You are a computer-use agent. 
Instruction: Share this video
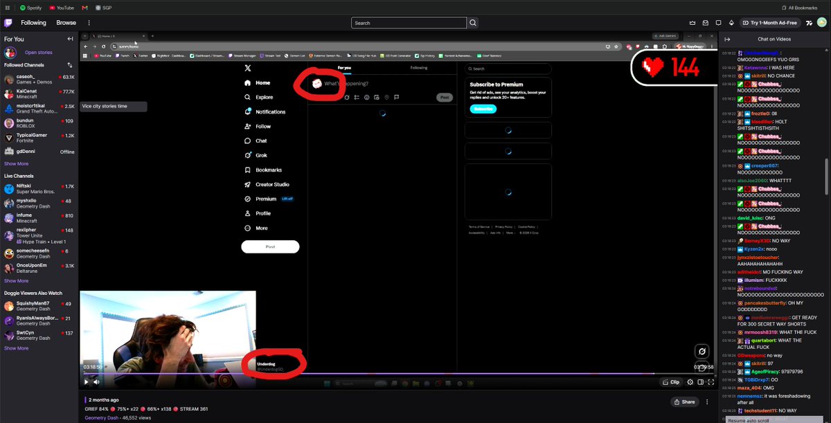coord(684,402)
